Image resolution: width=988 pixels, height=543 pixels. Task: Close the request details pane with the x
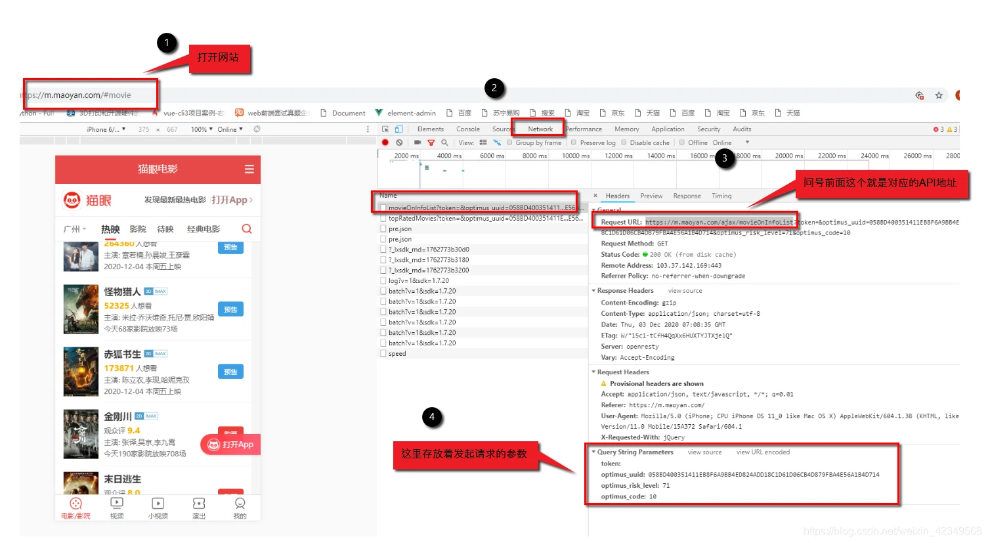[x=595, y=196]
